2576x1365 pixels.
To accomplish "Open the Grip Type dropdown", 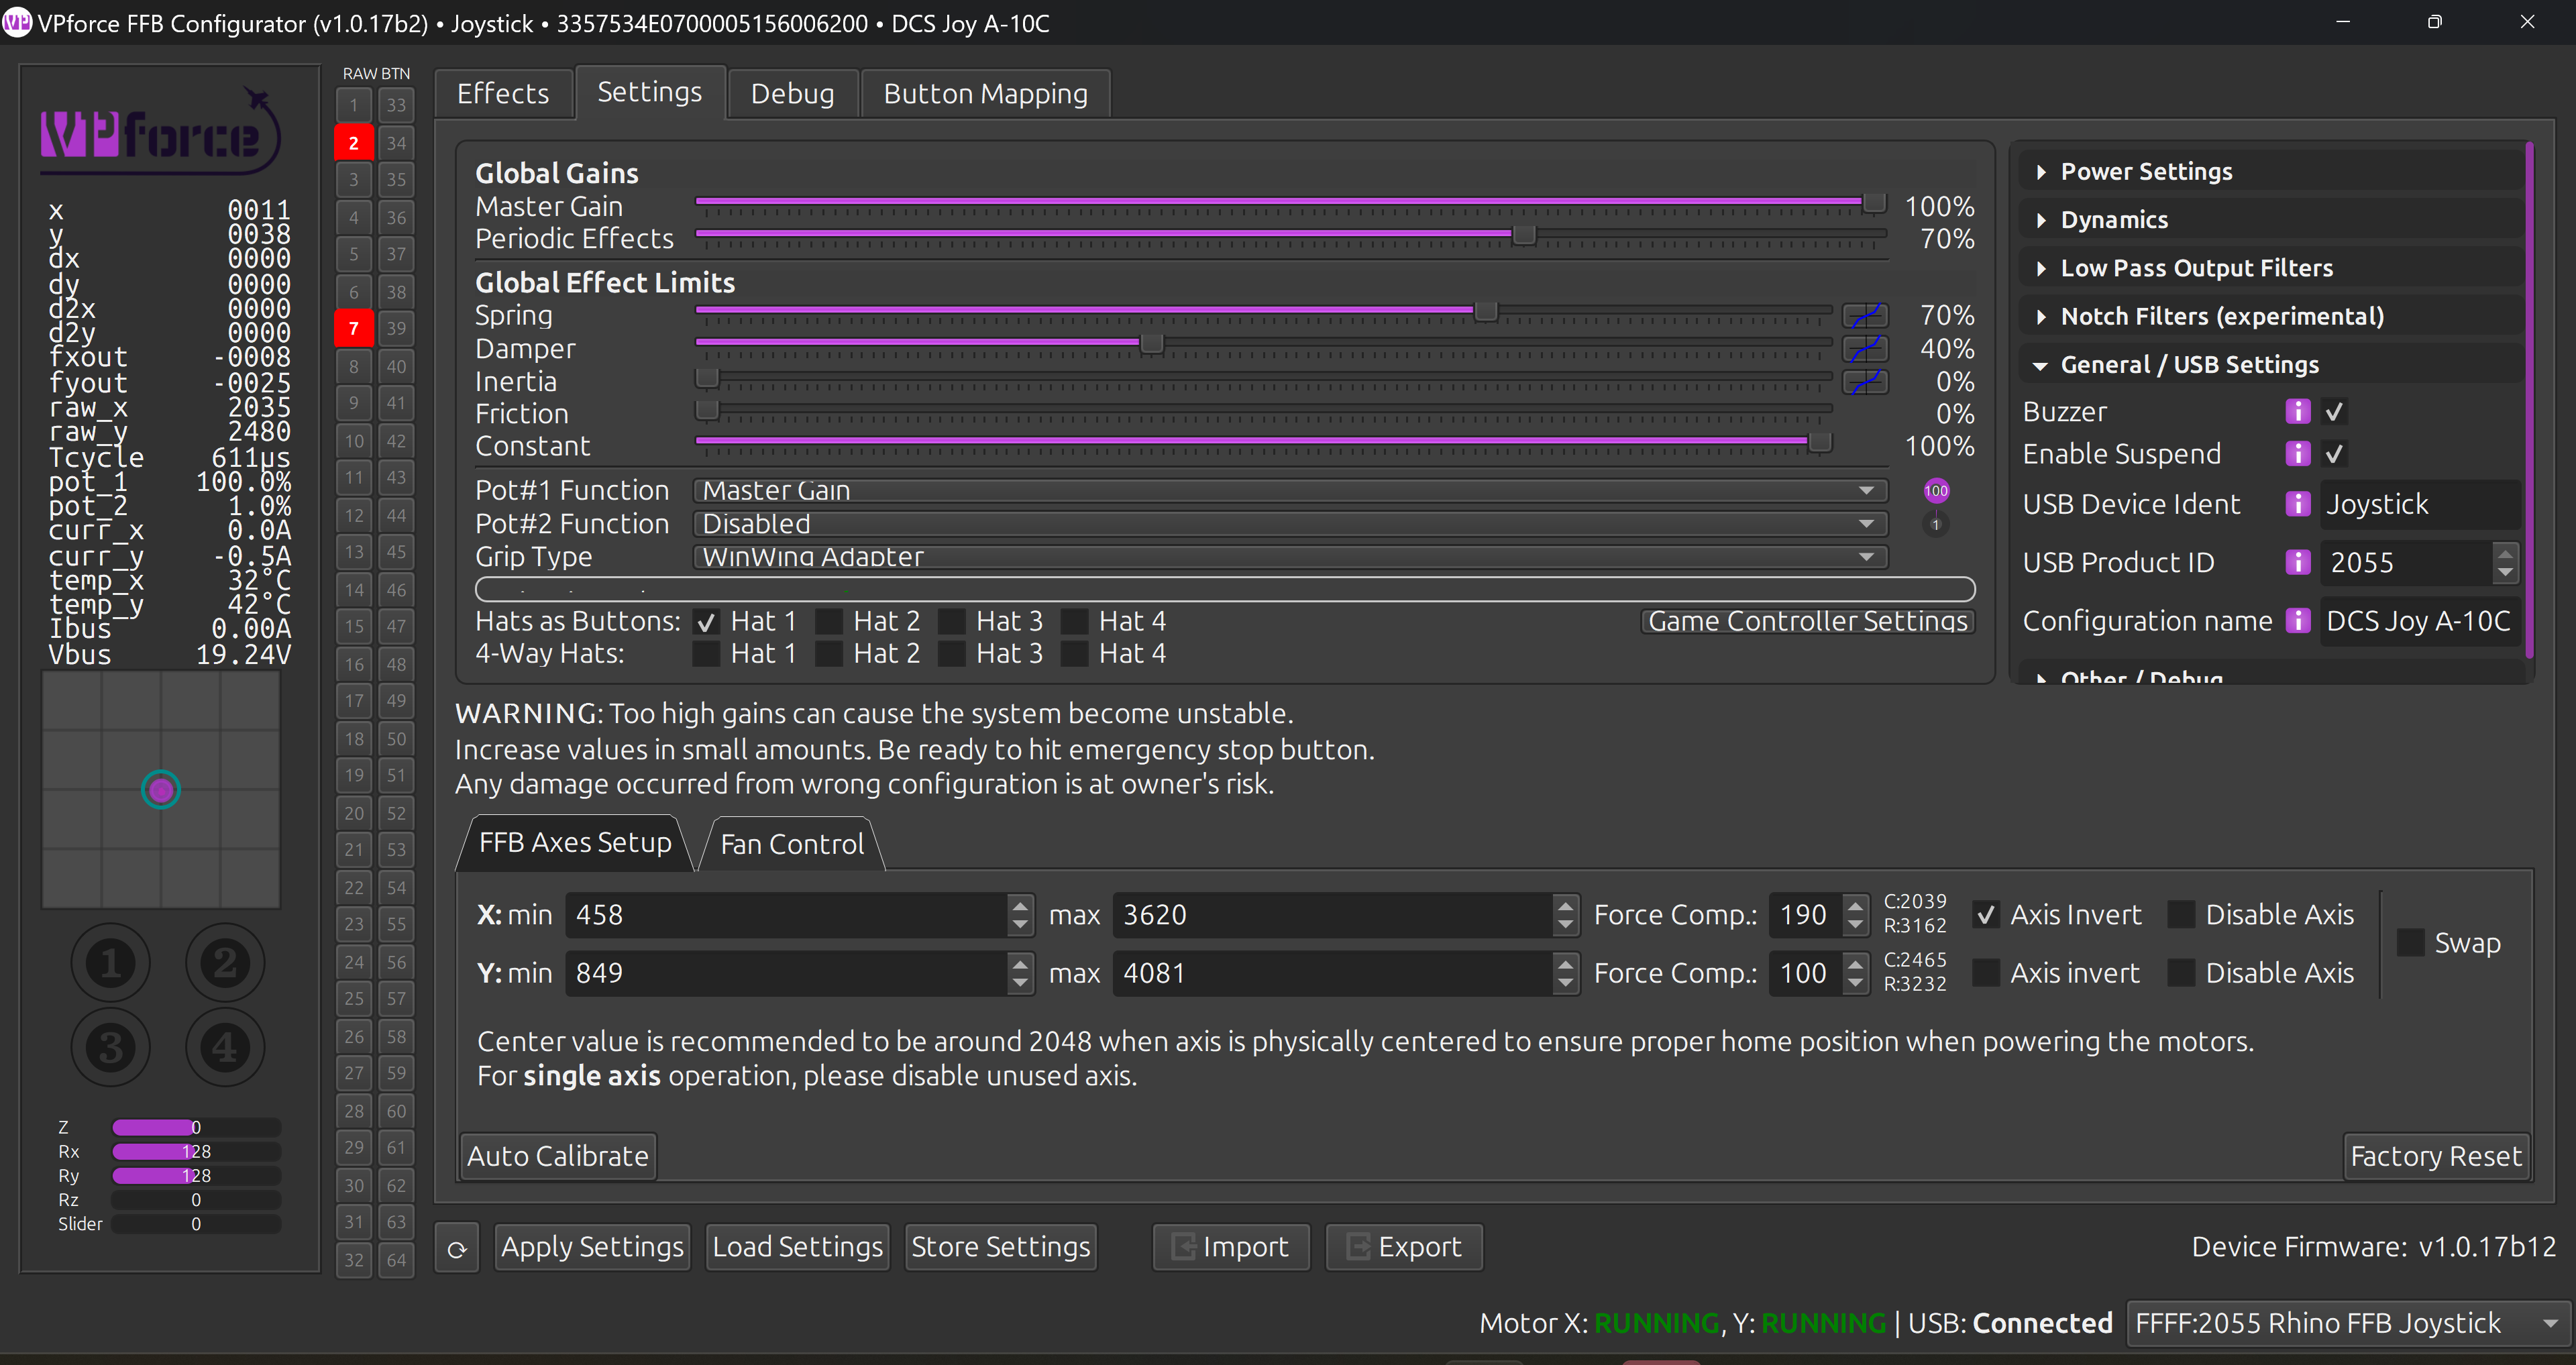I will (x=1290, y=557).
